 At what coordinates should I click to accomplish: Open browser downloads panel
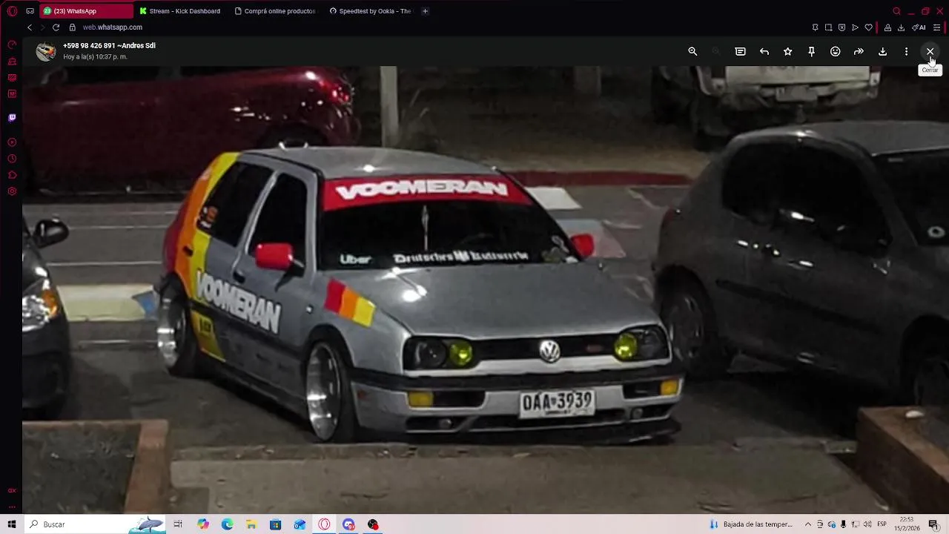(901, 27)
